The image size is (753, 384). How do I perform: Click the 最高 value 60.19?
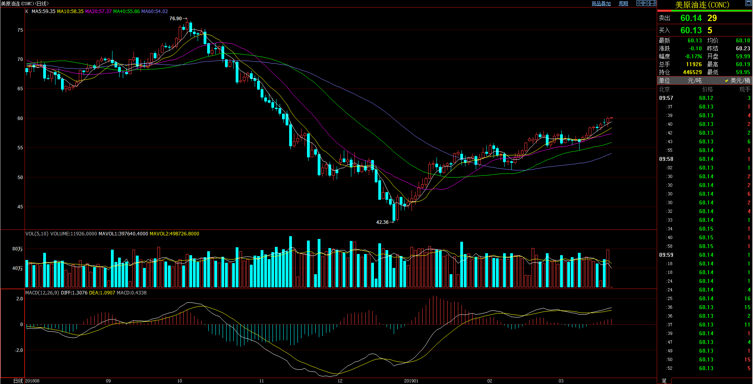pos(743,65)
